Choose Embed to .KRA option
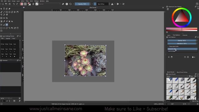The image size is (199, 112). pos(183,49)
